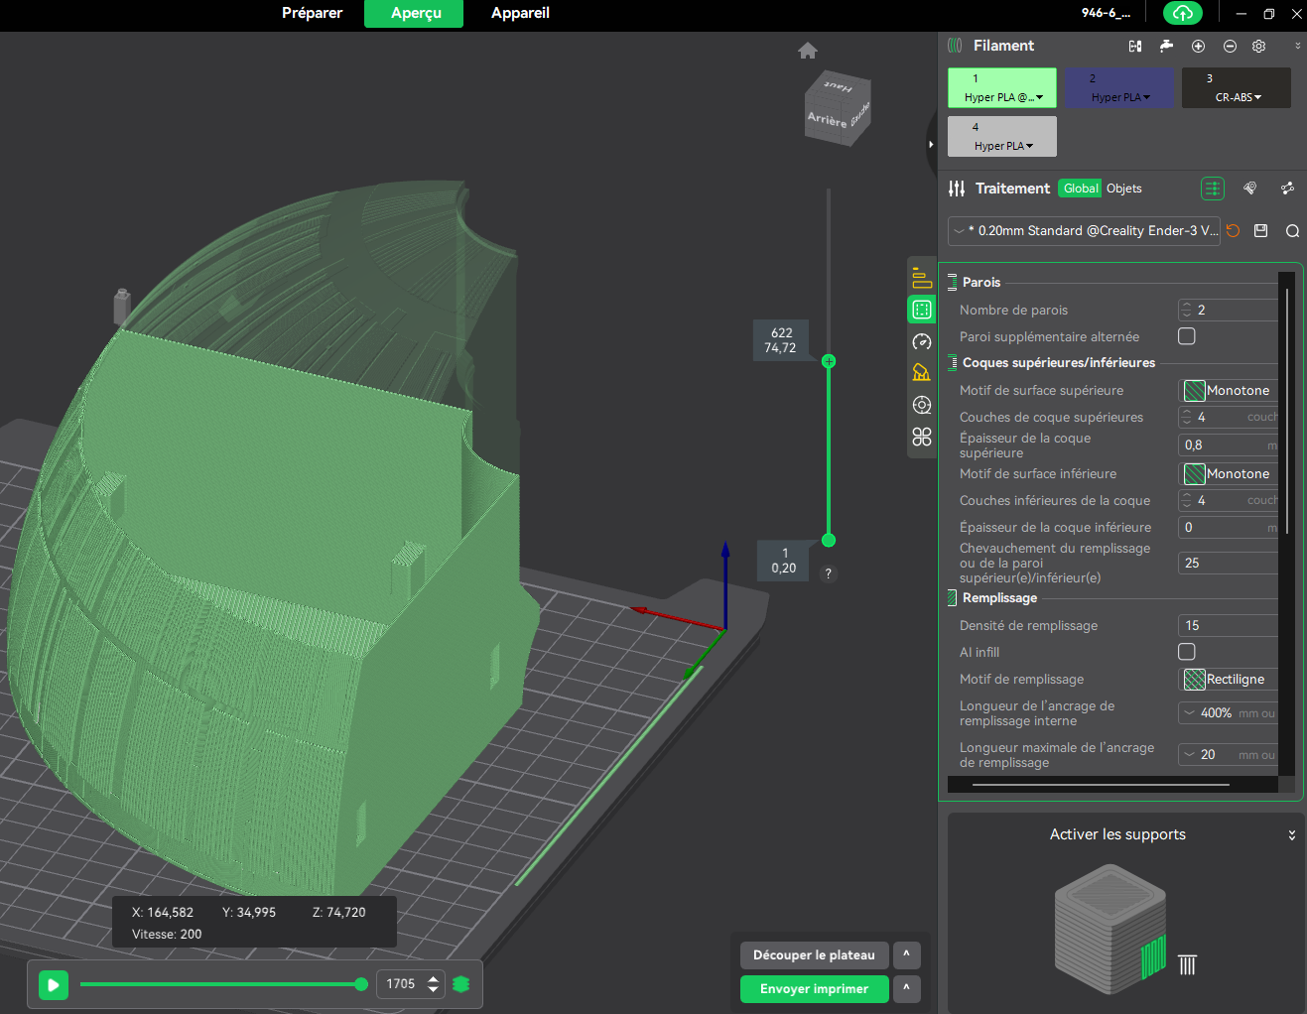Click the 1705 field stepper arrows

(x=433, y=984)
